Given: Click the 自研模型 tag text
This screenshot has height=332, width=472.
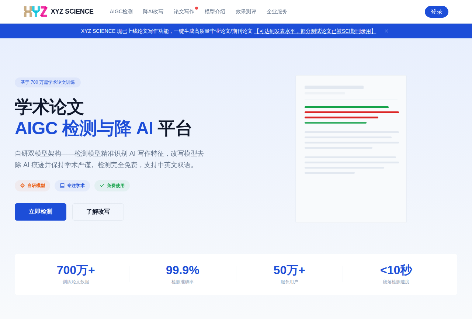Looking at the screenshot, I should tap(36, 186).
